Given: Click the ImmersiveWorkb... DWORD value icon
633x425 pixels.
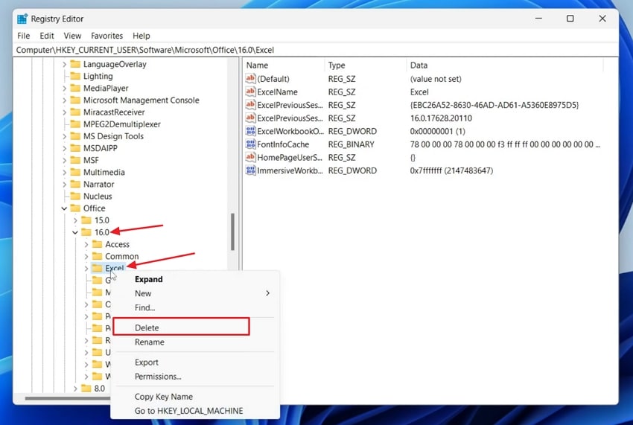Looking at the screenshot, I should (251, 170).
